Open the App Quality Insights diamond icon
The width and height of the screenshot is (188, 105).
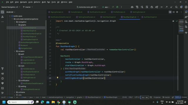pyautogui.click(x=2, y=83)
